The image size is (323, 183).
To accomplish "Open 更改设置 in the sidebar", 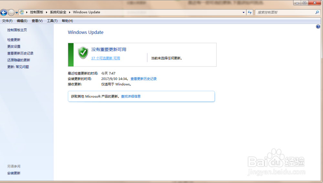I will pos(14,46).
